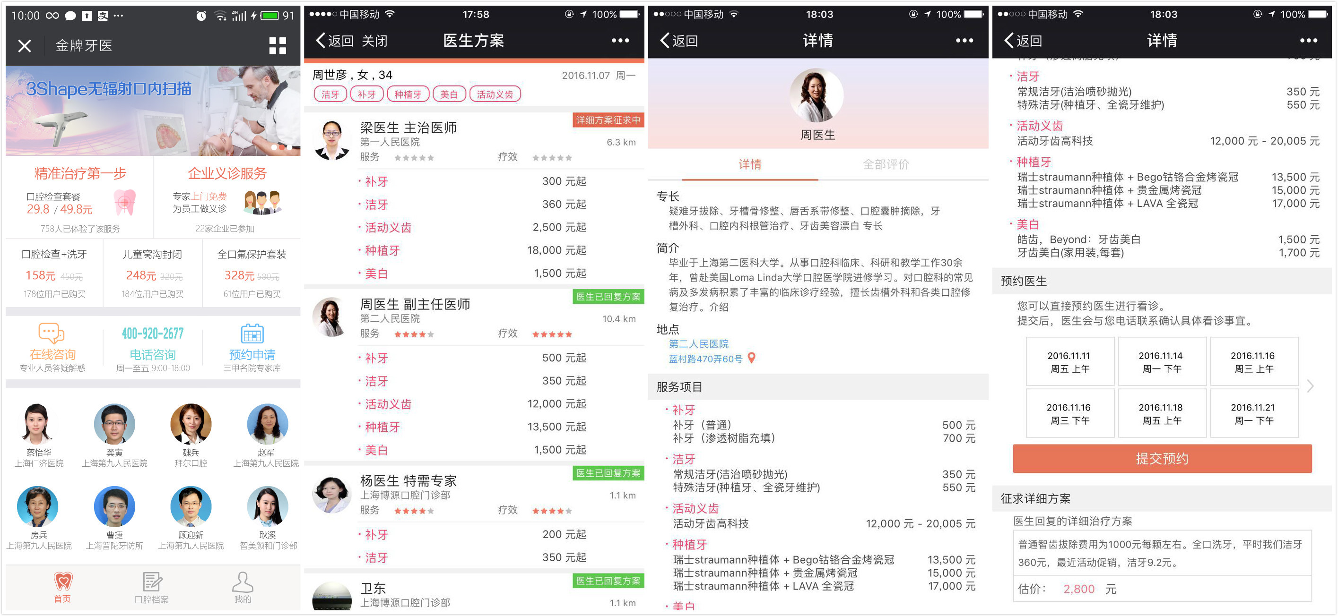Open doctor 蔡怡华 avatar
Viewport: 1338px width, 616px height.
tap(38, 424)
